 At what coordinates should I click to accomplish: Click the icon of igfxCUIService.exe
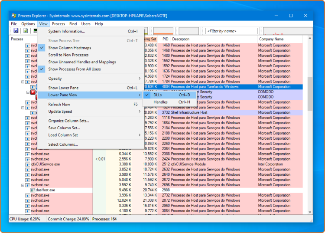point(28,164)
